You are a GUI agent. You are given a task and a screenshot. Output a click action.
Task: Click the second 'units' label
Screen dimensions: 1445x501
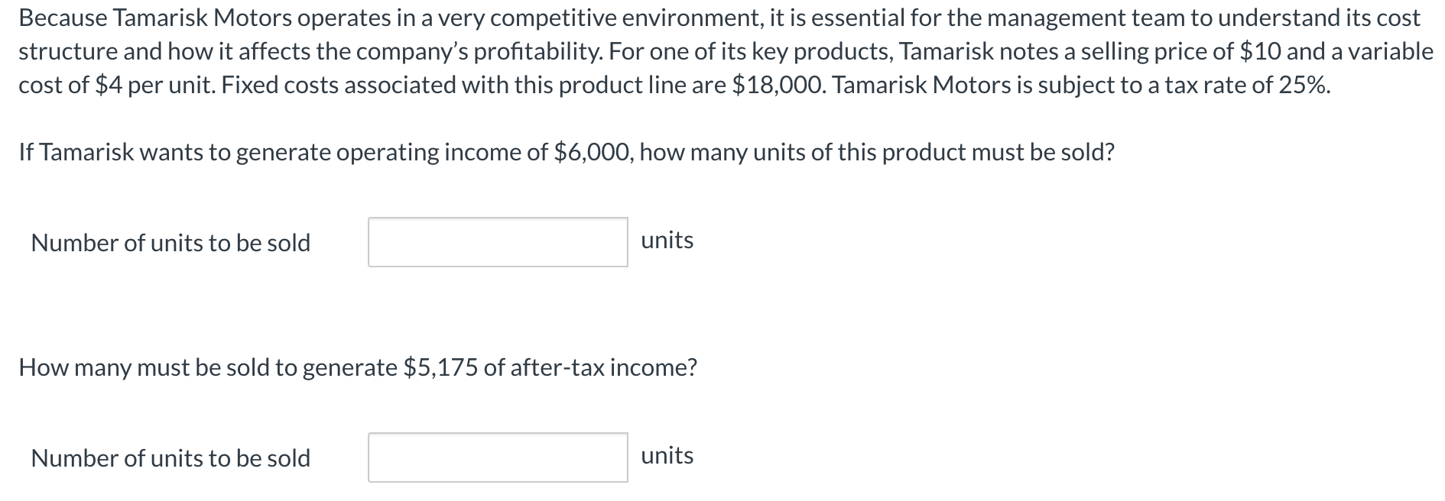pos(667,456)
